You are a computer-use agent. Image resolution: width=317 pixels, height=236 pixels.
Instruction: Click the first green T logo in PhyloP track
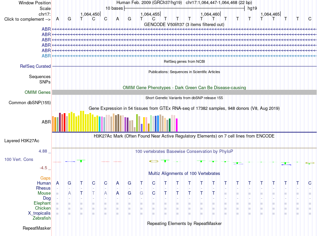81,161
